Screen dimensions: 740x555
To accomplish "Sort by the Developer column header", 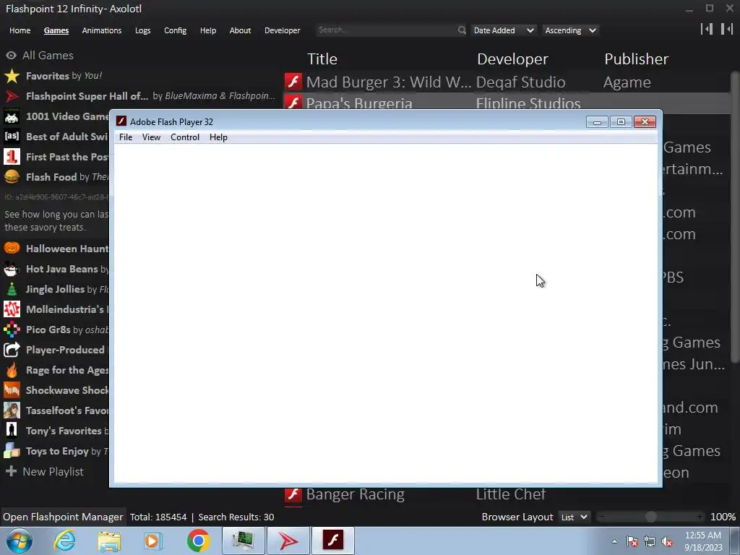I will (x=512, y=59).
